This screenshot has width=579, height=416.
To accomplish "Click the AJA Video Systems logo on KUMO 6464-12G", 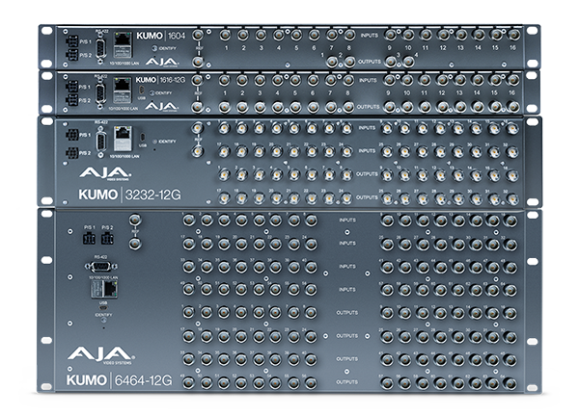I will coord(100,355).
